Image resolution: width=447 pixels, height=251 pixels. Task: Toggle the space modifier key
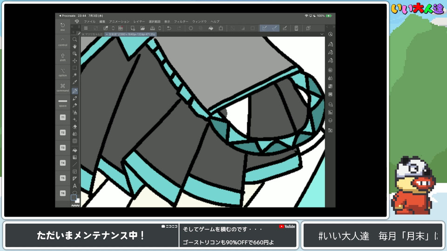click(63, 102)
